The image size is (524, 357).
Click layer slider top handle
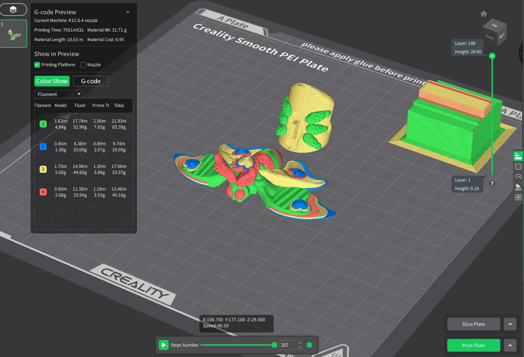pyautogui.click(x=492, y=56)
